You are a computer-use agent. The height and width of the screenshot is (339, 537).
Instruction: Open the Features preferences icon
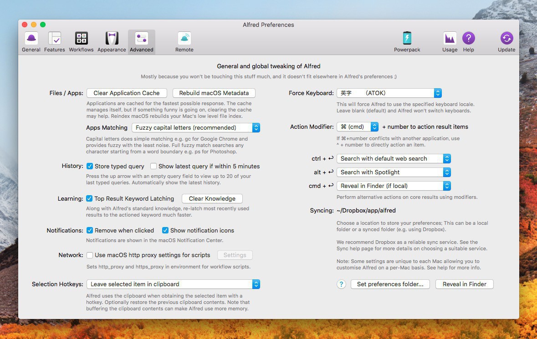coord(55,39)
